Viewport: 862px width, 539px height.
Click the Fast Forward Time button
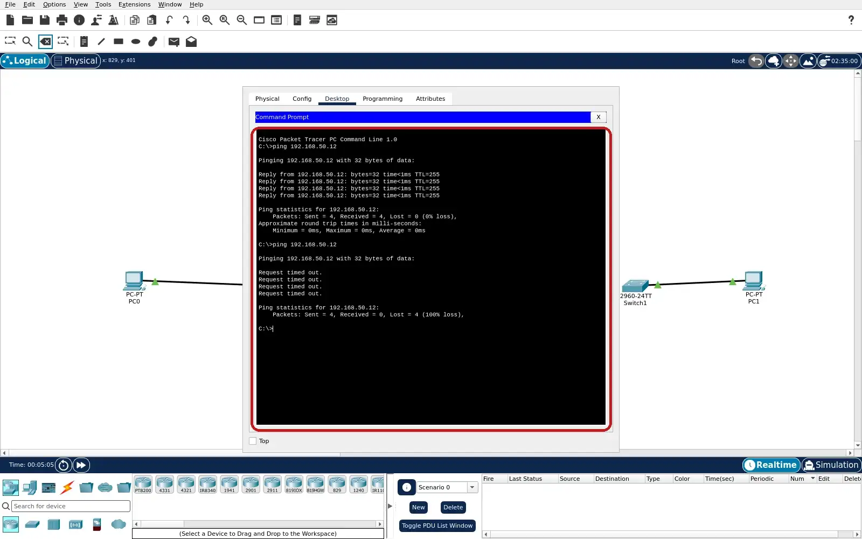point(81,465)
